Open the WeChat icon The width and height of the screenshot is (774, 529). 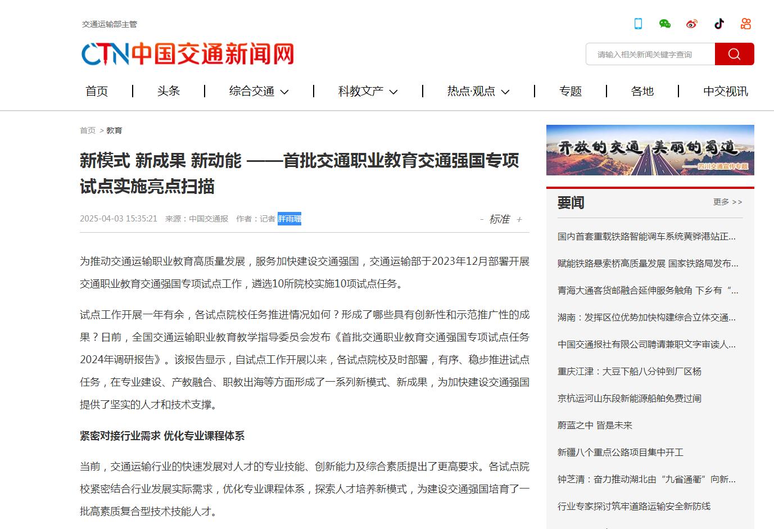pos(665,24)
